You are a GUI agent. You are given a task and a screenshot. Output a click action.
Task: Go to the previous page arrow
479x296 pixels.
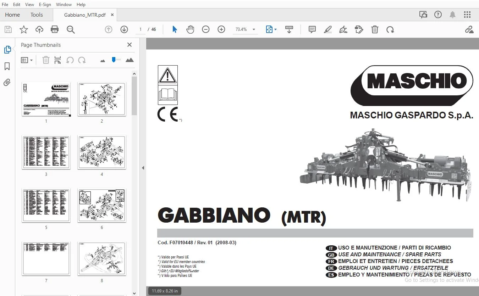[x=109, y=29]
